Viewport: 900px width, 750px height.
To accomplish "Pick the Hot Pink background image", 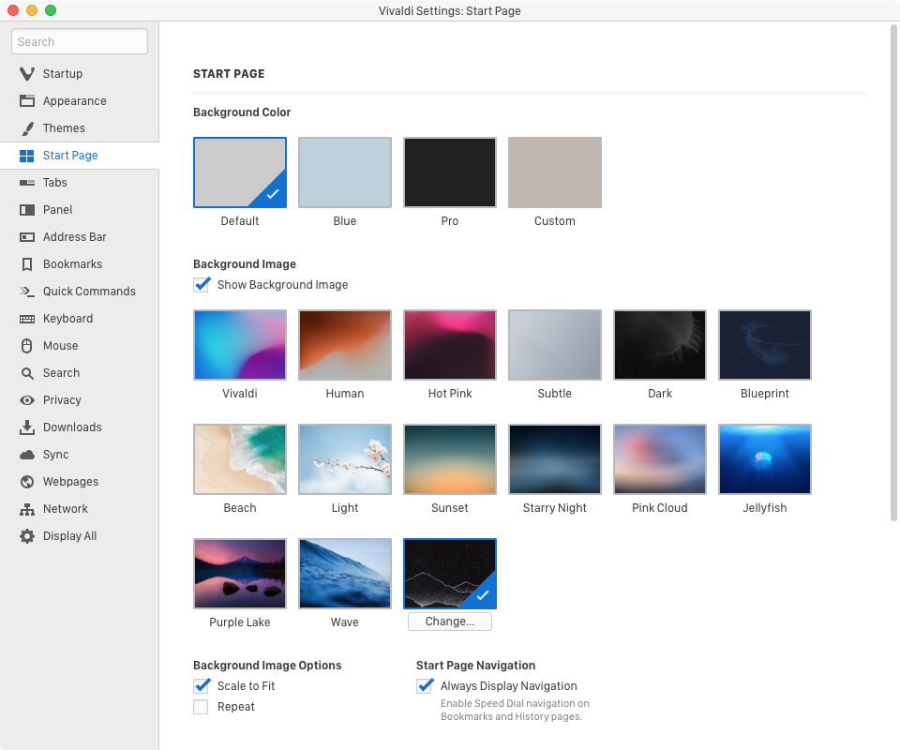I will [450, 345].
